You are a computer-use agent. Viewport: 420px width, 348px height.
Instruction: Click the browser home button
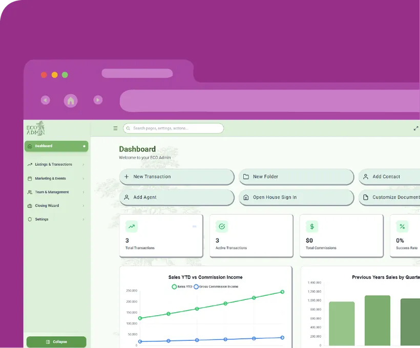(x=71, y=101)
